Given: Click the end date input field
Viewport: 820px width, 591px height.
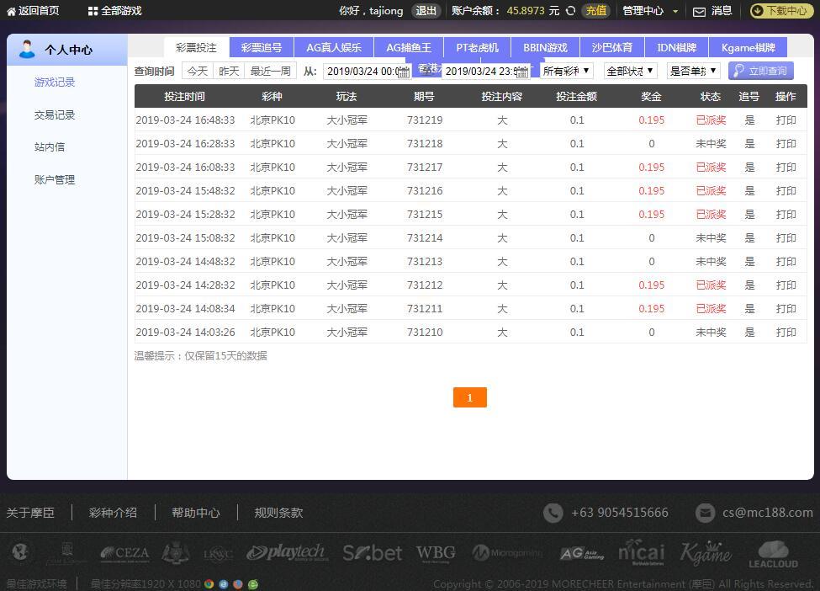Looking at the screenshot, I should (x=486, y=72).
